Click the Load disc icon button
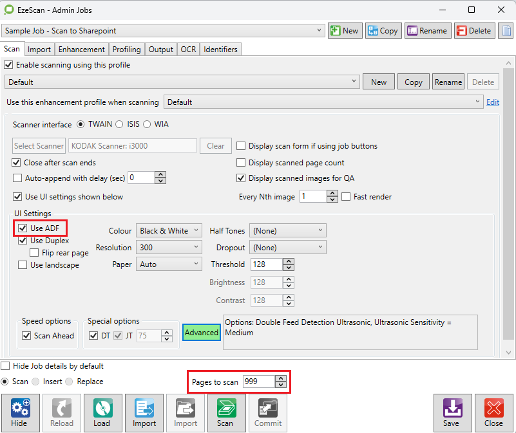The width and height of the screenshot is (516, 433). coord(103,412)
